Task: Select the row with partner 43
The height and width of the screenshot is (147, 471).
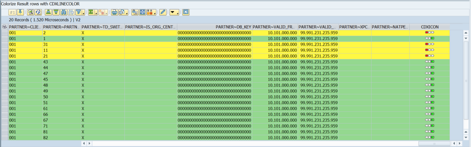Action: point(5,62)
